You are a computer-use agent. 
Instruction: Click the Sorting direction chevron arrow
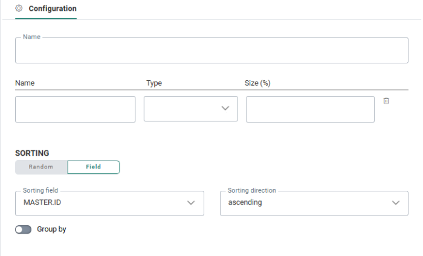396,203
